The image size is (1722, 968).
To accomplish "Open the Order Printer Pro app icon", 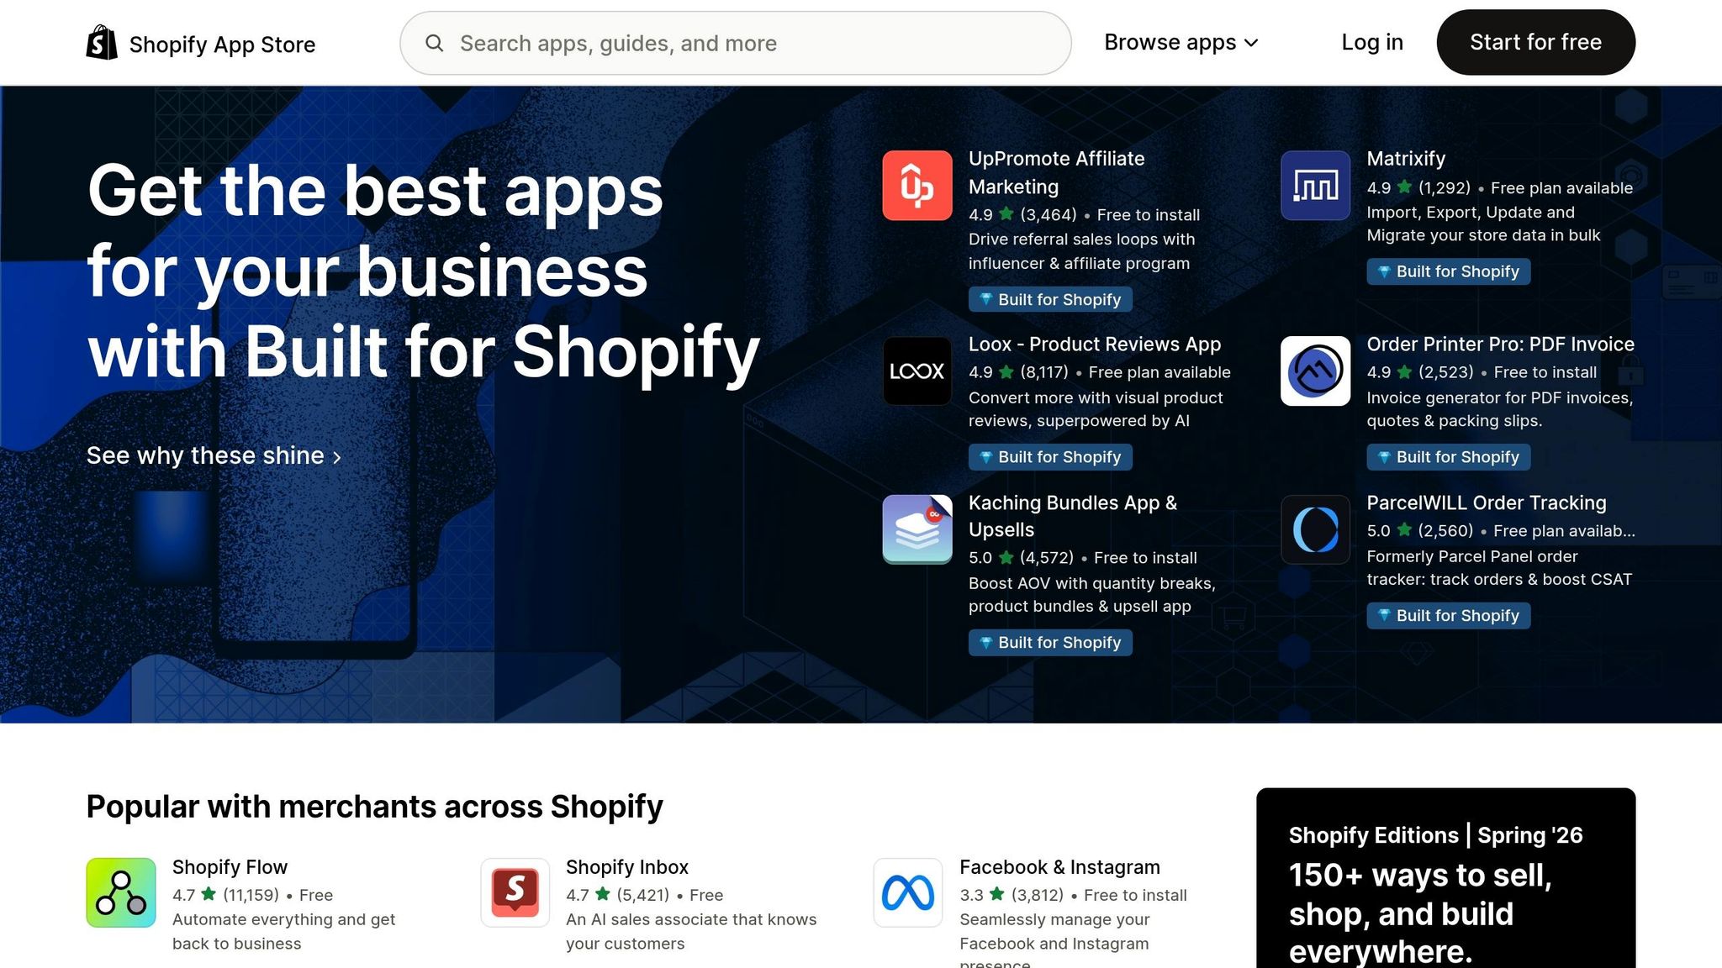I will pos(1315,371).
